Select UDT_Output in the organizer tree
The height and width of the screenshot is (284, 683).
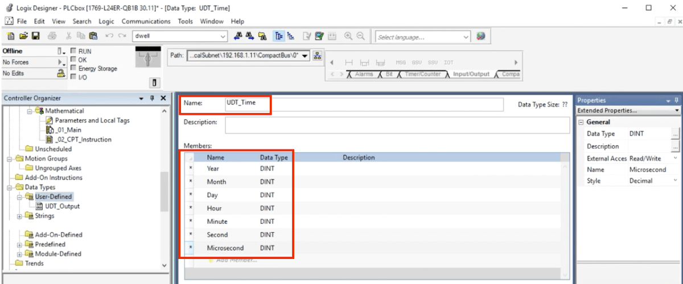[62, 206]
